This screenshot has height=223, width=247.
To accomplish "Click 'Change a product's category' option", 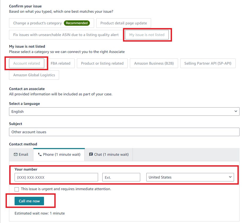I will coord(37,23).
